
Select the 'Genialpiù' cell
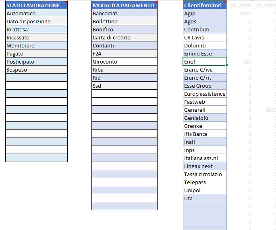tap(205, 118)
